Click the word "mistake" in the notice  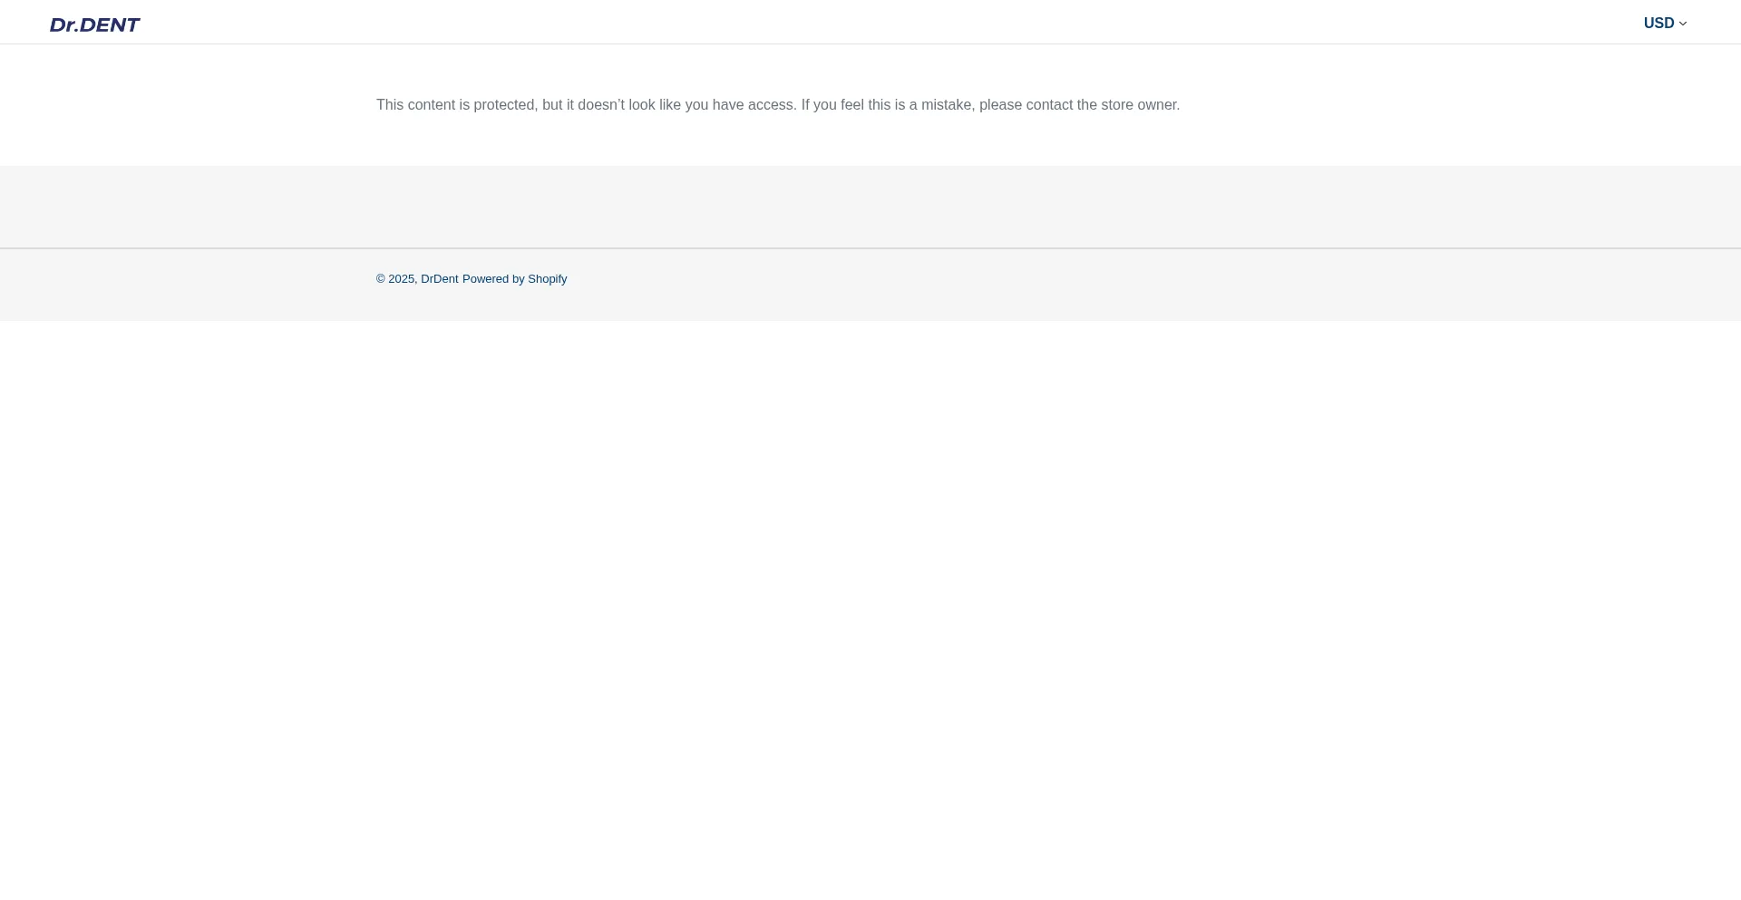coord(947,105)
